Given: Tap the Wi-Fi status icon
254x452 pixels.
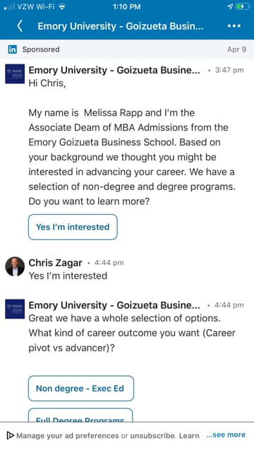Looking at the screenshot, I should click(x=61, y=7).
